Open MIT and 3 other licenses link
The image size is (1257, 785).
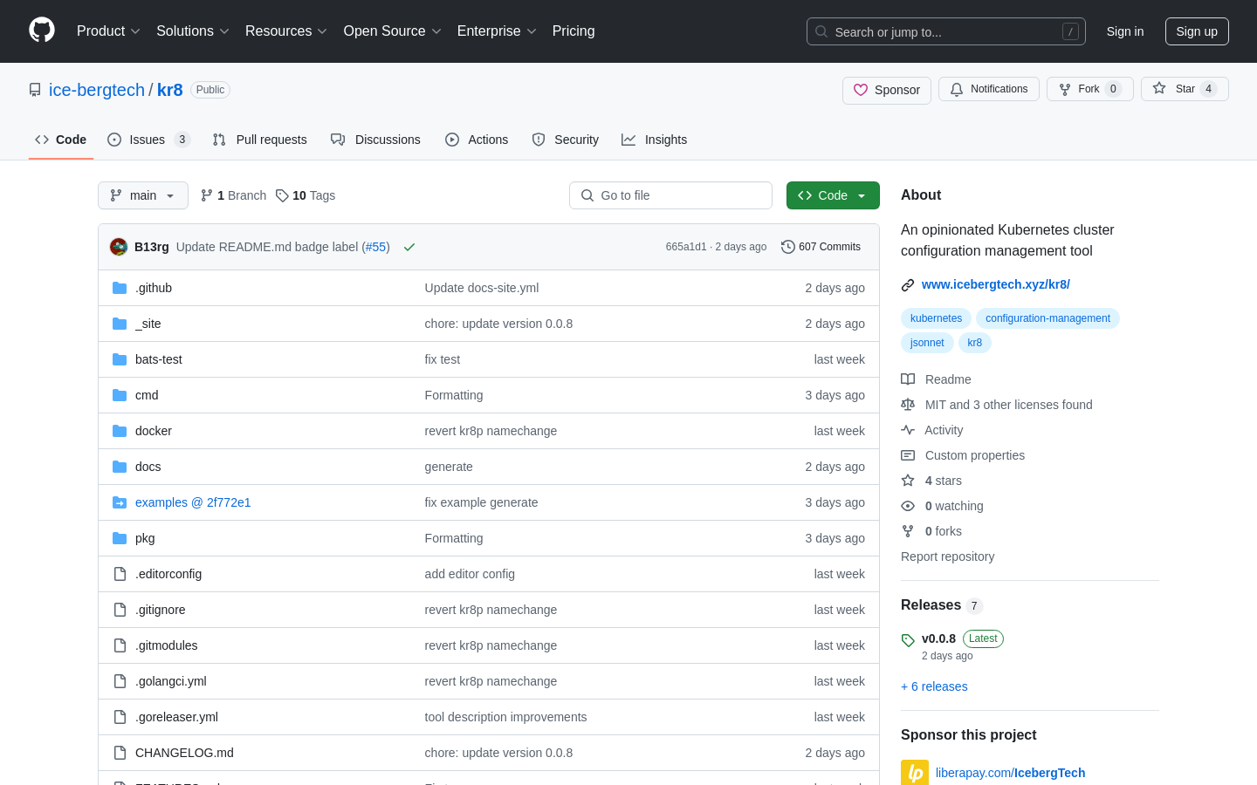[997, 405]
